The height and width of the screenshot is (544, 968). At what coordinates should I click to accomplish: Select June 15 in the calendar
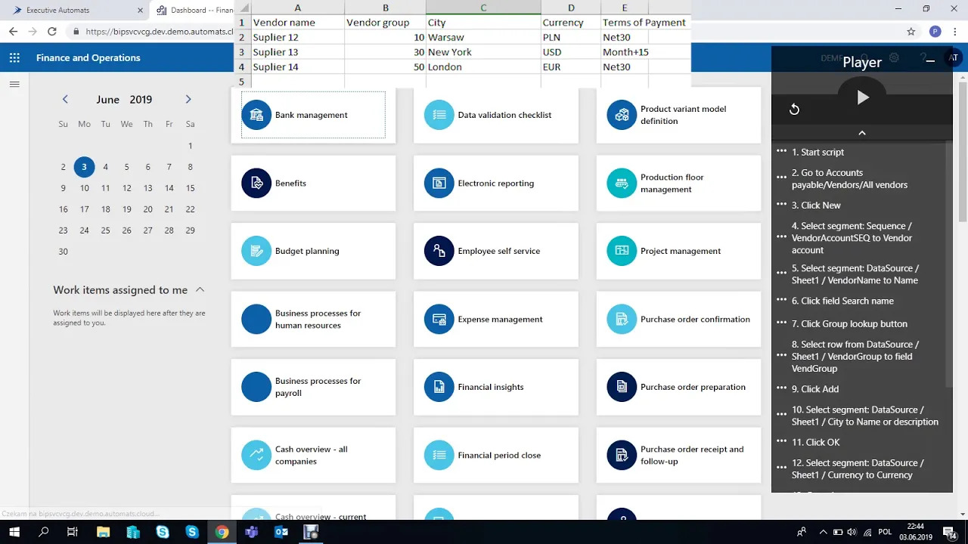190,188
